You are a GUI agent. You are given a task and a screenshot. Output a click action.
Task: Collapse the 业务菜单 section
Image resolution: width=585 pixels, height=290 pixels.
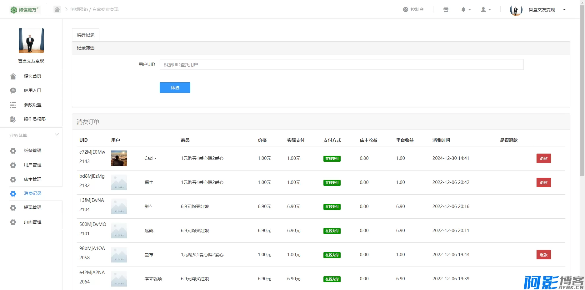click(x=57, y=135)
